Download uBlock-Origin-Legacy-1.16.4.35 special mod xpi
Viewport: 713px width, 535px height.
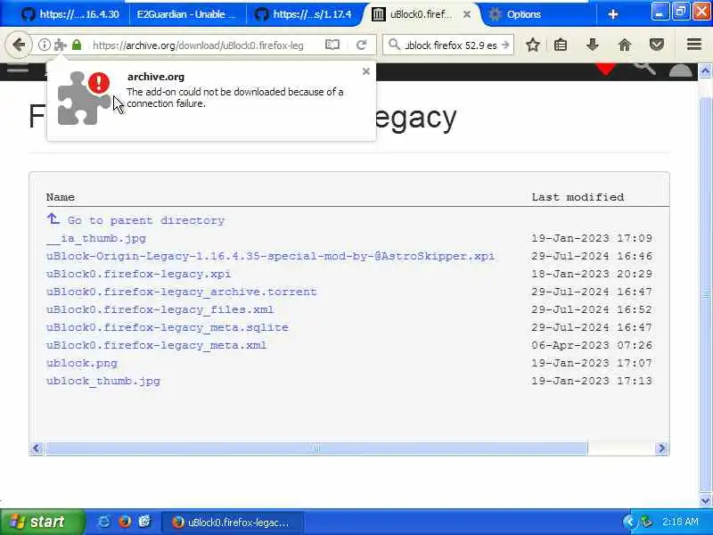click(x=270, y=256)
